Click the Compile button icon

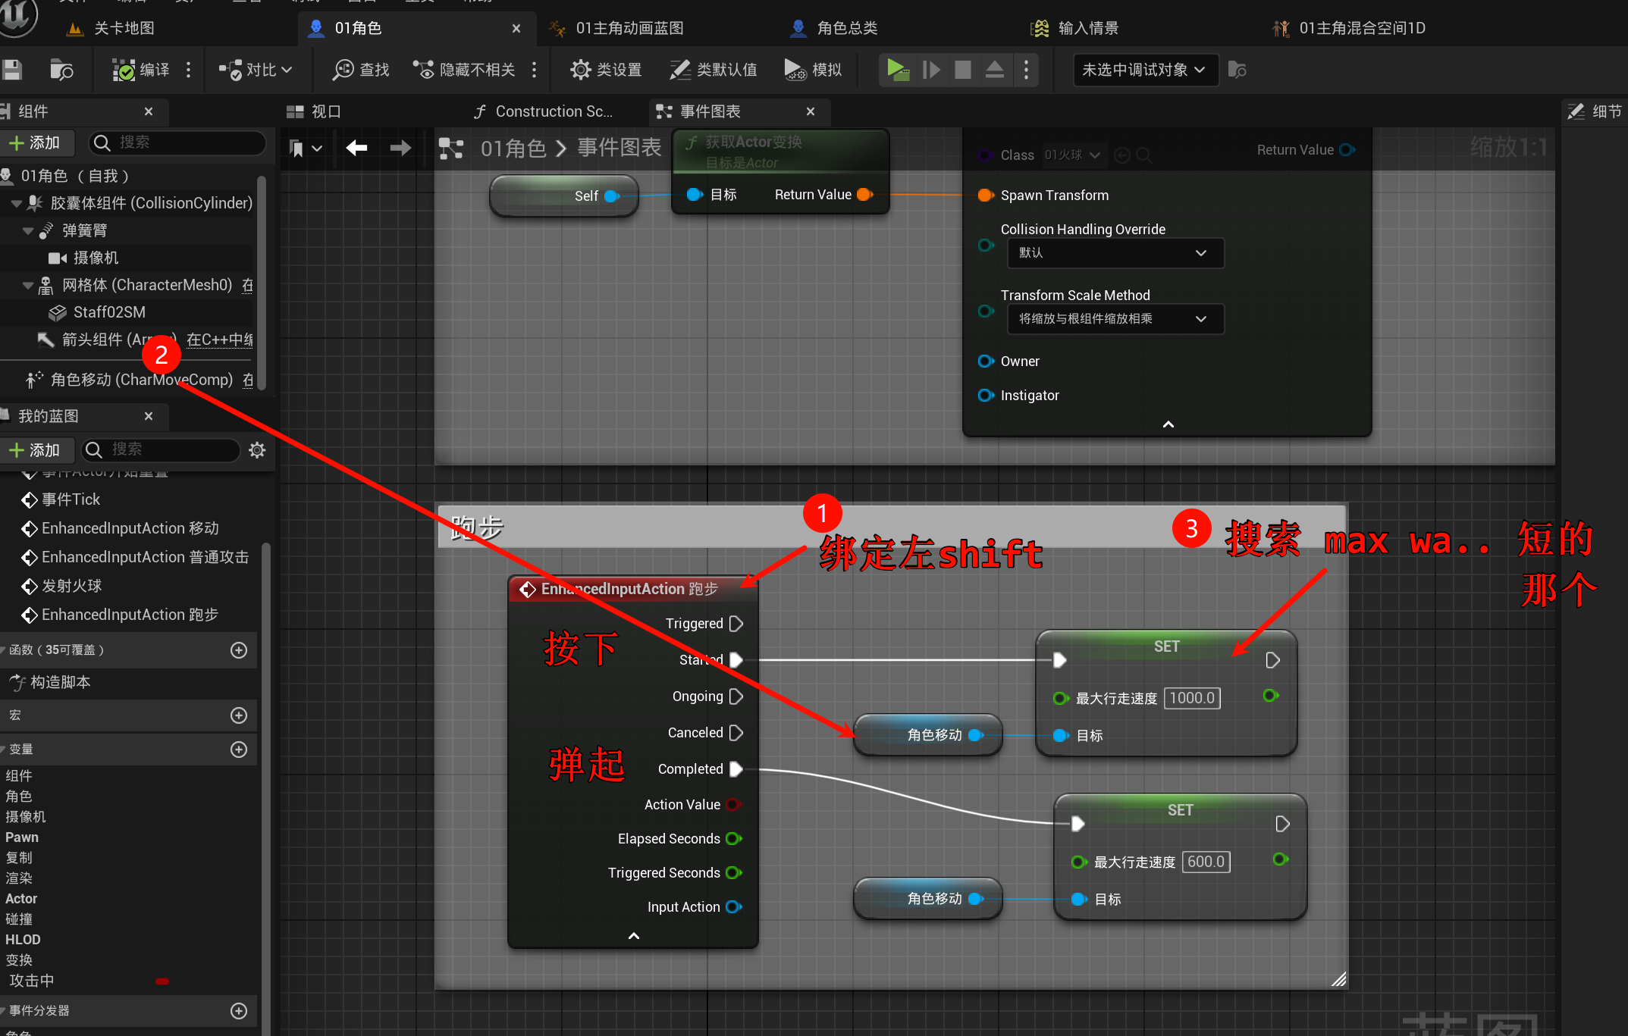pyautogui.click(x=124, y=70)
